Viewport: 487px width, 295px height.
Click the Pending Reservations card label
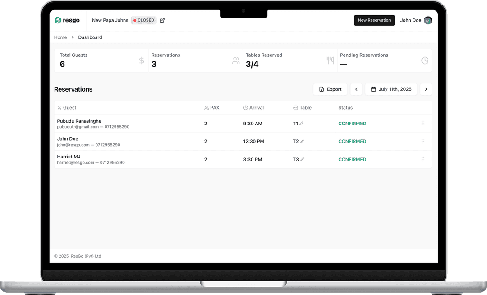click(x=364, y=55)
